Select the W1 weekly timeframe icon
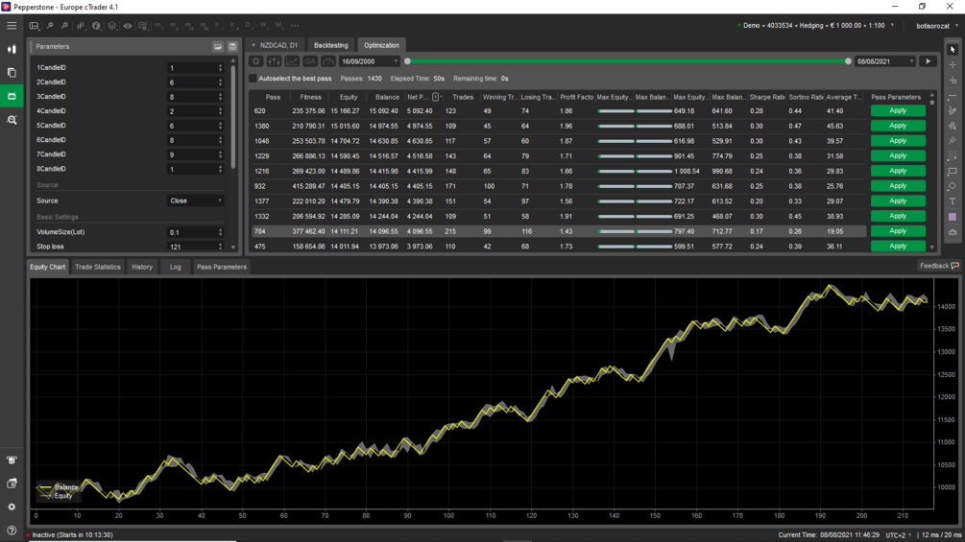965x542 pixels. tap(264, 26)
